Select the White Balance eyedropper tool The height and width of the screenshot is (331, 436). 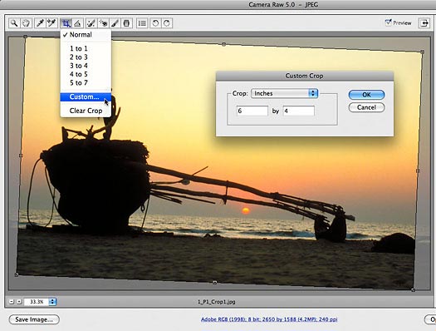40,23
